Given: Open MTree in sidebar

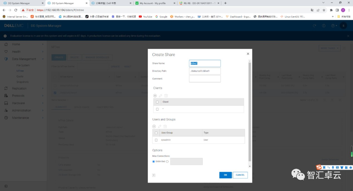Looking at the screenshot, I should (20, 71).
